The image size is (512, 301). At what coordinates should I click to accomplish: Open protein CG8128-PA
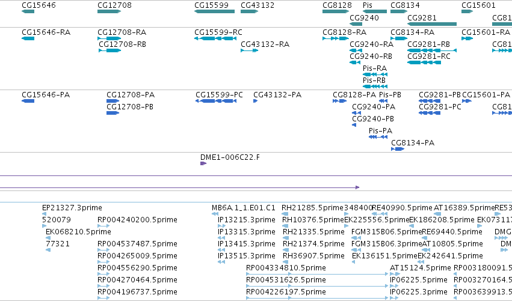point(339,101)
